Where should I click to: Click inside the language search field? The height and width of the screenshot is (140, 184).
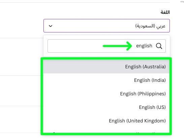click(106, 46)
